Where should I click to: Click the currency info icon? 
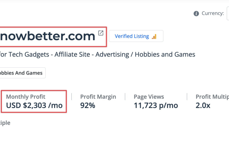[x=196, y=14]
